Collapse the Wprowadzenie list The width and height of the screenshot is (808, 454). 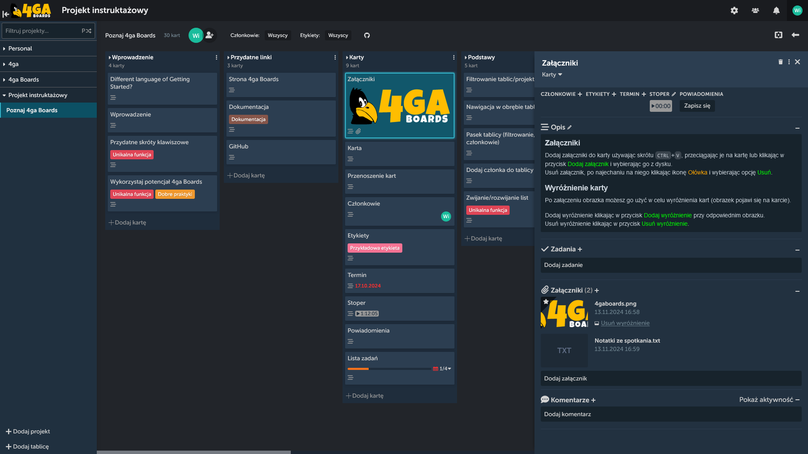[110, 58]
